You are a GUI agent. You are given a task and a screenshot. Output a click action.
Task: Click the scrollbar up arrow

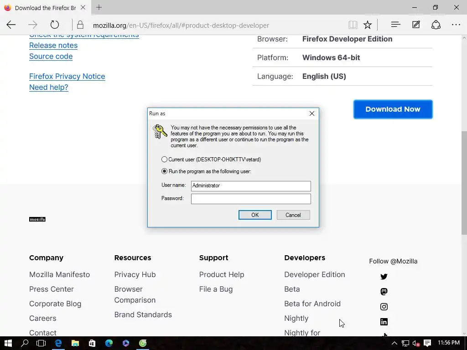point(464,38)
